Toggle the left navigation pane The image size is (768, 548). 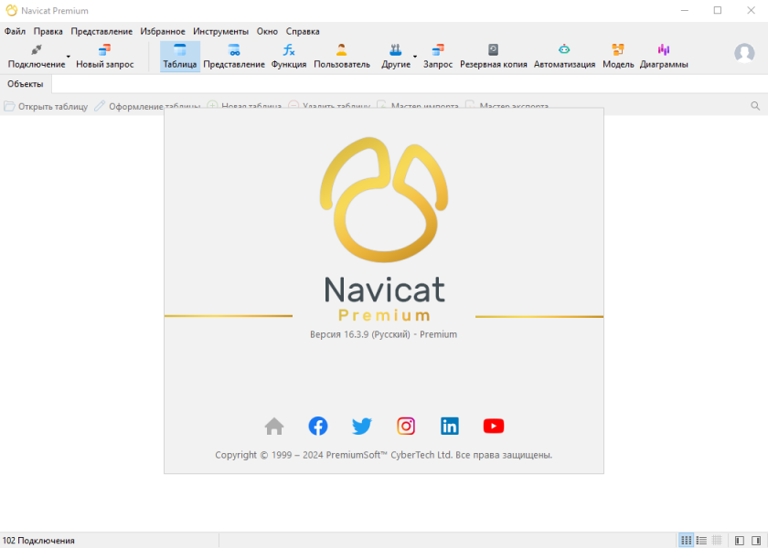tap(740, 541)
